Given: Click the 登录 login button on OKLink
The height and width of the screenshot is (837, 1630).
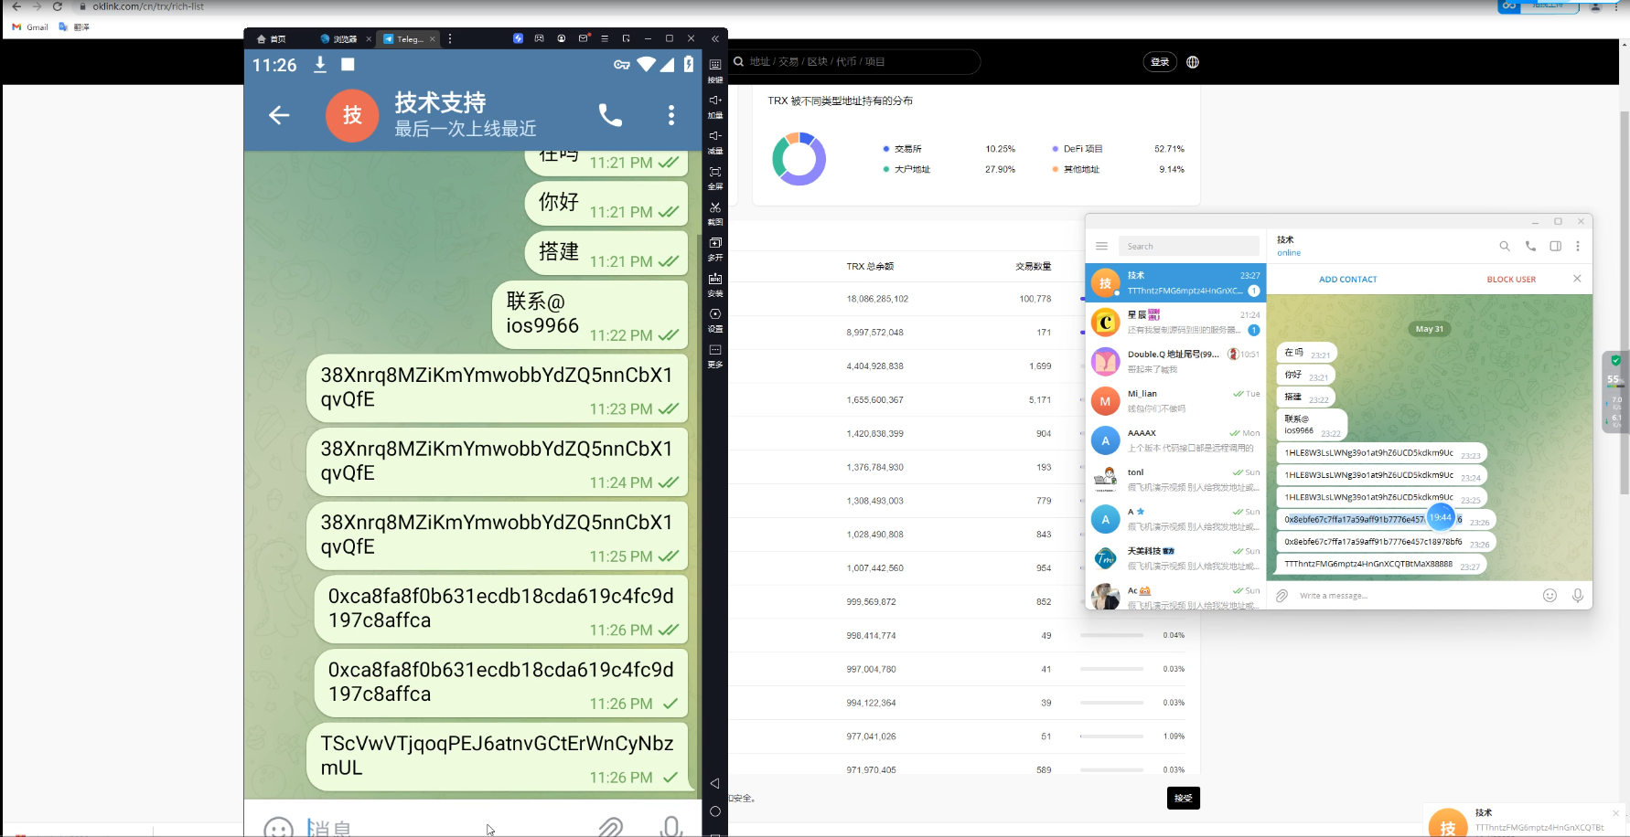Looking at the screenshot, I should click(1160, 62).
